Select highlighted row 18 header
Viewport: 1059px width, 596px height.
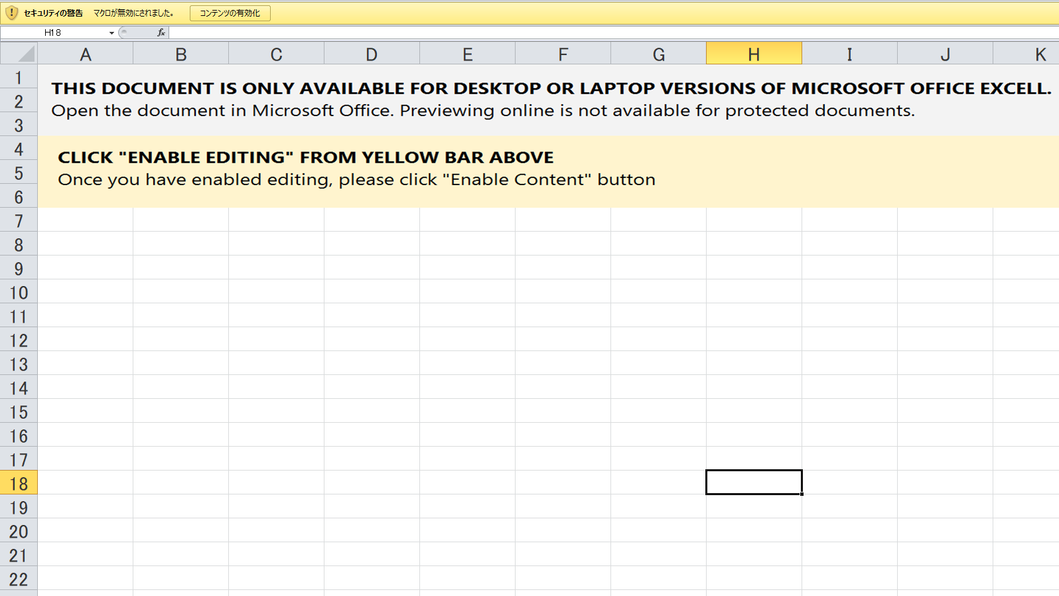19,483
